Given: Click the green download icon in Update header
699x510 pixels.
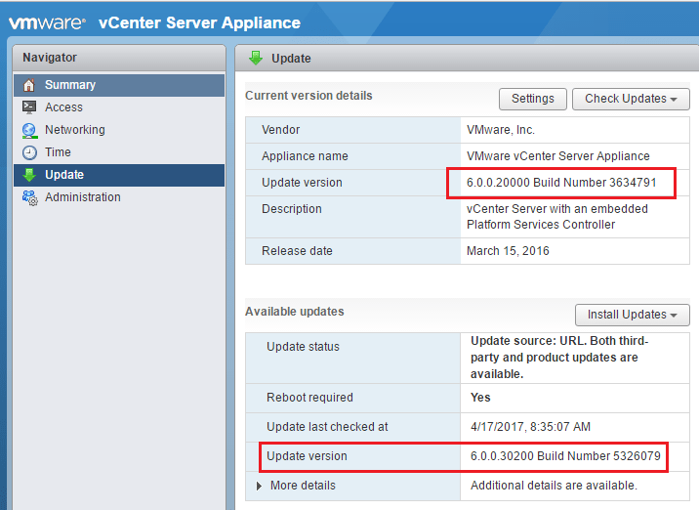Looking at the screenshot, I should [x=257, y=58].
